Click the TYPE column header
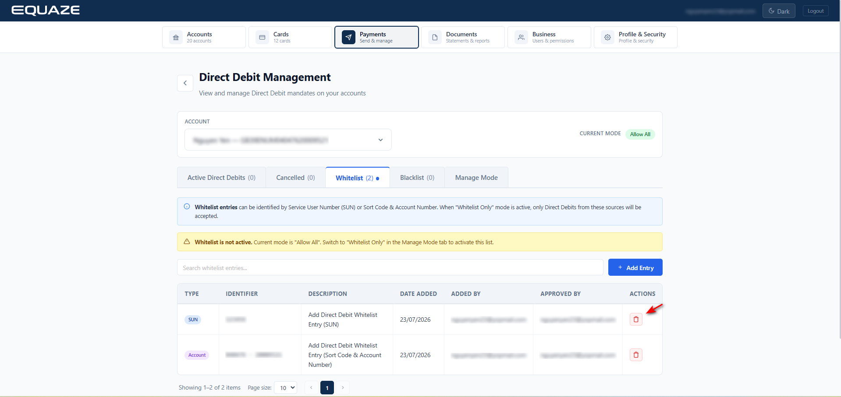Viewport: 841px width, 397px height. pos(192,294)
